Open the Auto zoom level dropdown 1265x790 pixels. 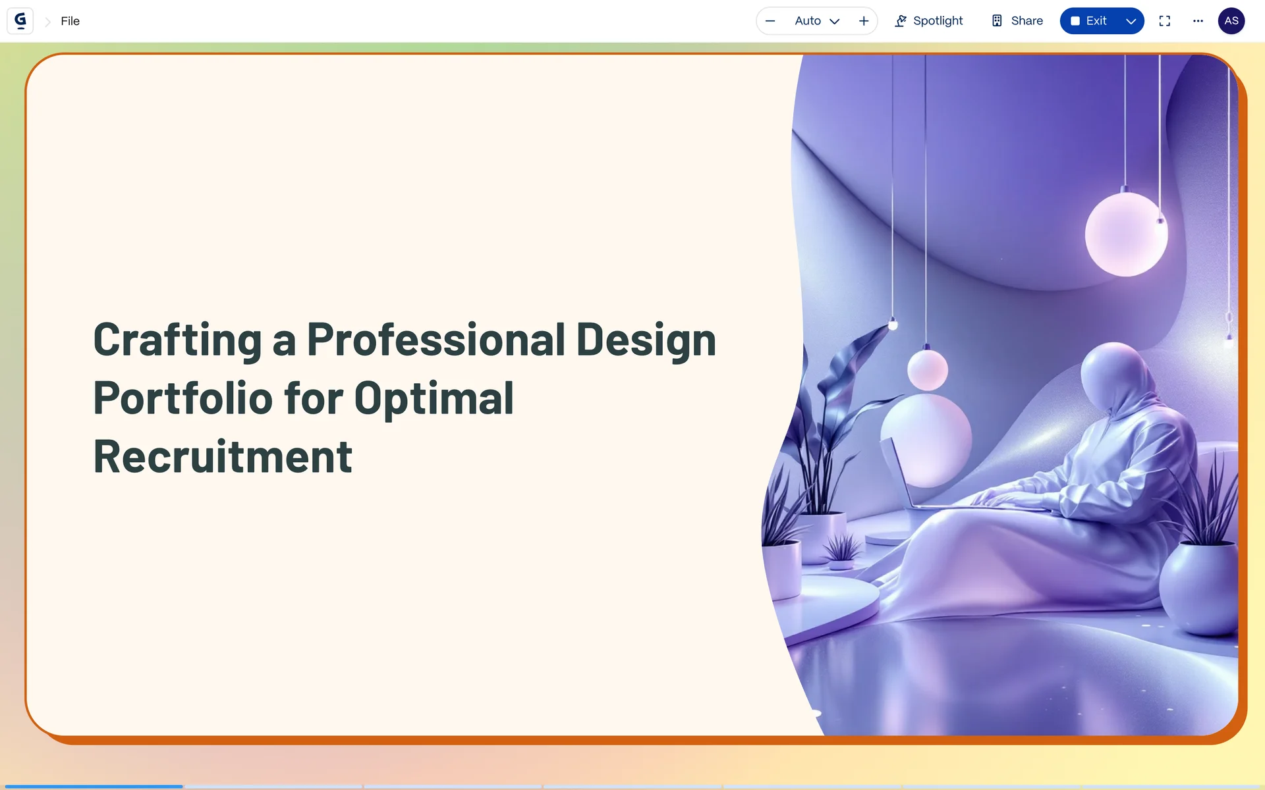(817, 21)
